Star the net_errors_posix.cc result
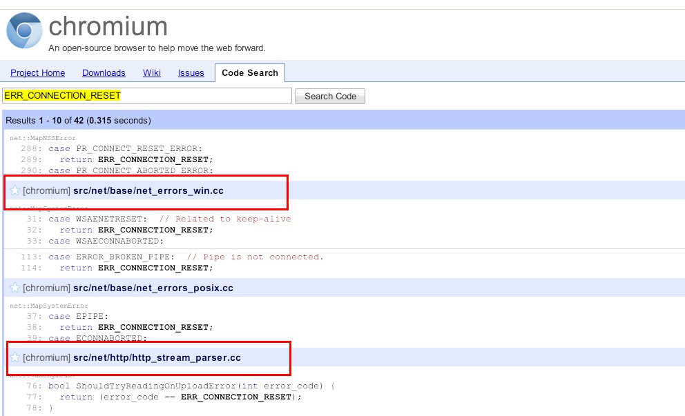The image size is (685, 416). (15, 288)
